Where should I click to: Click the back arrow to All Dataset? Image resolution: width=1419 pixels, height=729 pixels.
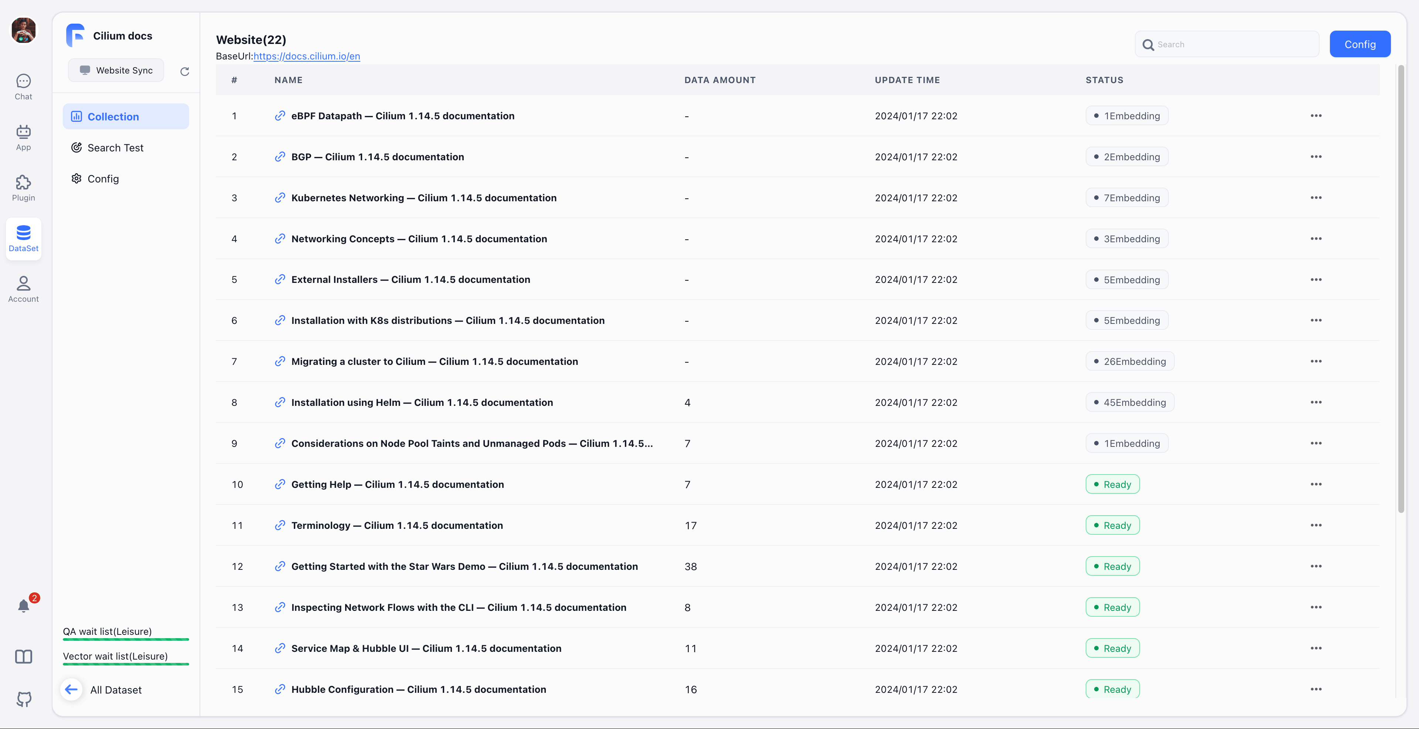71,689
